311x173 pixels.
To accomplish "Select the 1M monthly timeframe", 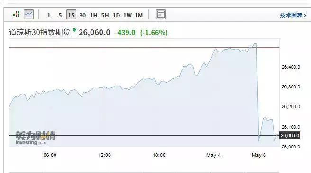I will point(139,16).
